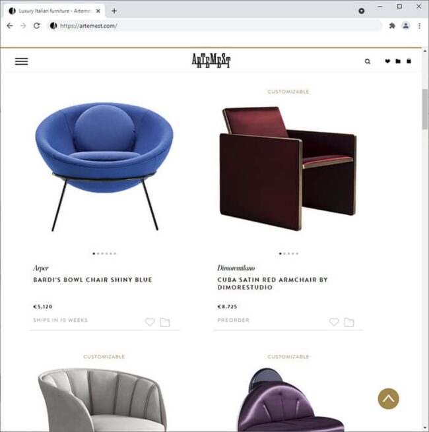The width and height of the screenshot is (429, 432).
Task: Select second carousel dot under blue bowl chair
Action: point(98,253)
